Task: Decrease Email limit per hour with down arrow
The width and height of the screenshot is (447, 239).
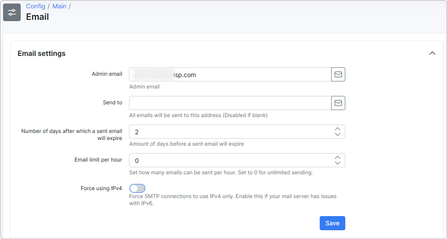Action: (x=337, y=163)
